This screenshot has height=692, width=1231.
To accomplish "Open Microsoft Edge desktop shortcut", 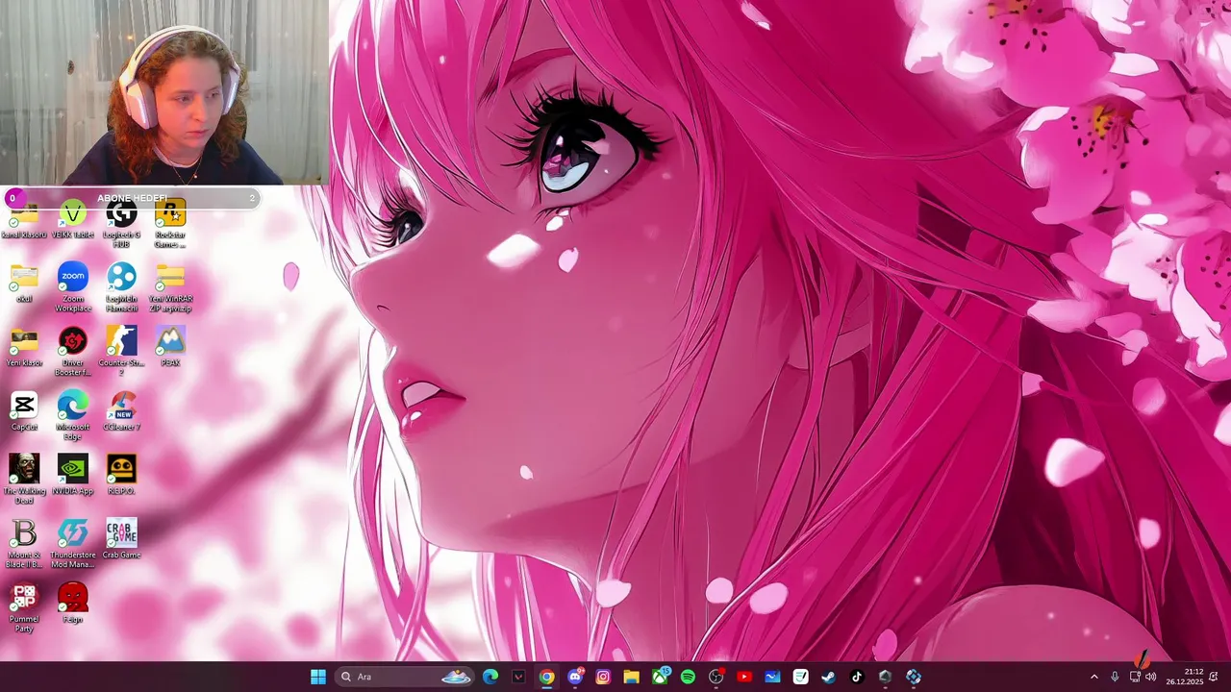I will [73, 415].
